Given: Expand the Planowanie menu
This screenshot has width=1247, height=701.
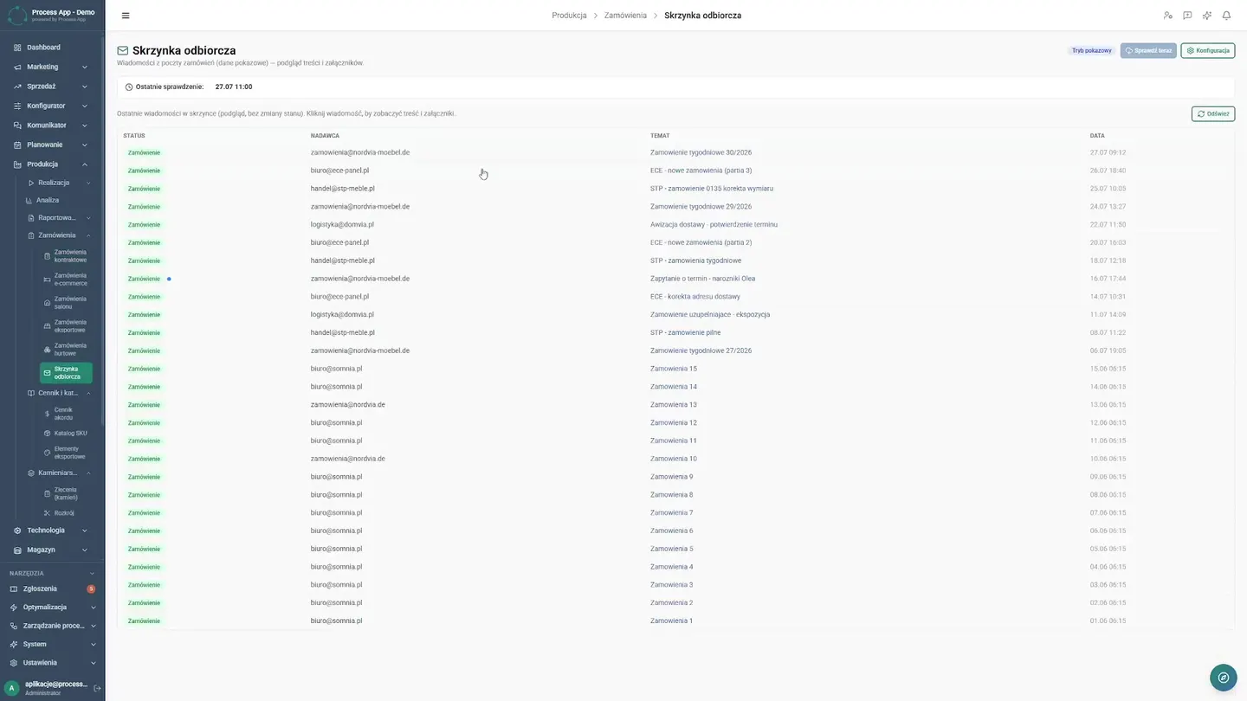Looking at the screenshot, I should (52, 145).
